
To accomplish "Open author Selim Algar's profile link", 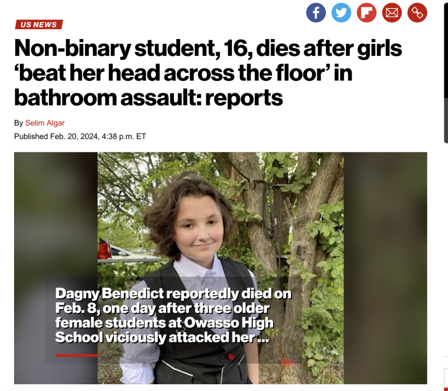I will 45,123.
